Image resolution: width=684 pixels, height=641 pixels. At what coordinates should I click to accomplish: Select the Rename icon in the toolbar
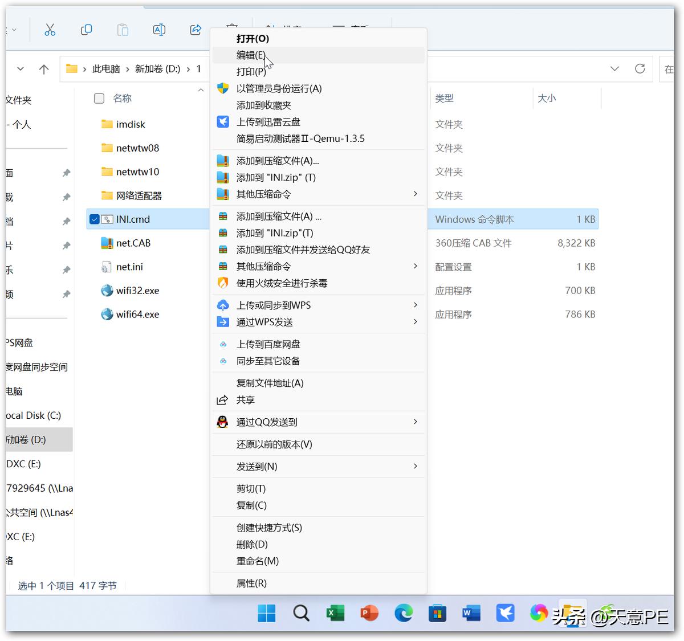click(159, 30)
